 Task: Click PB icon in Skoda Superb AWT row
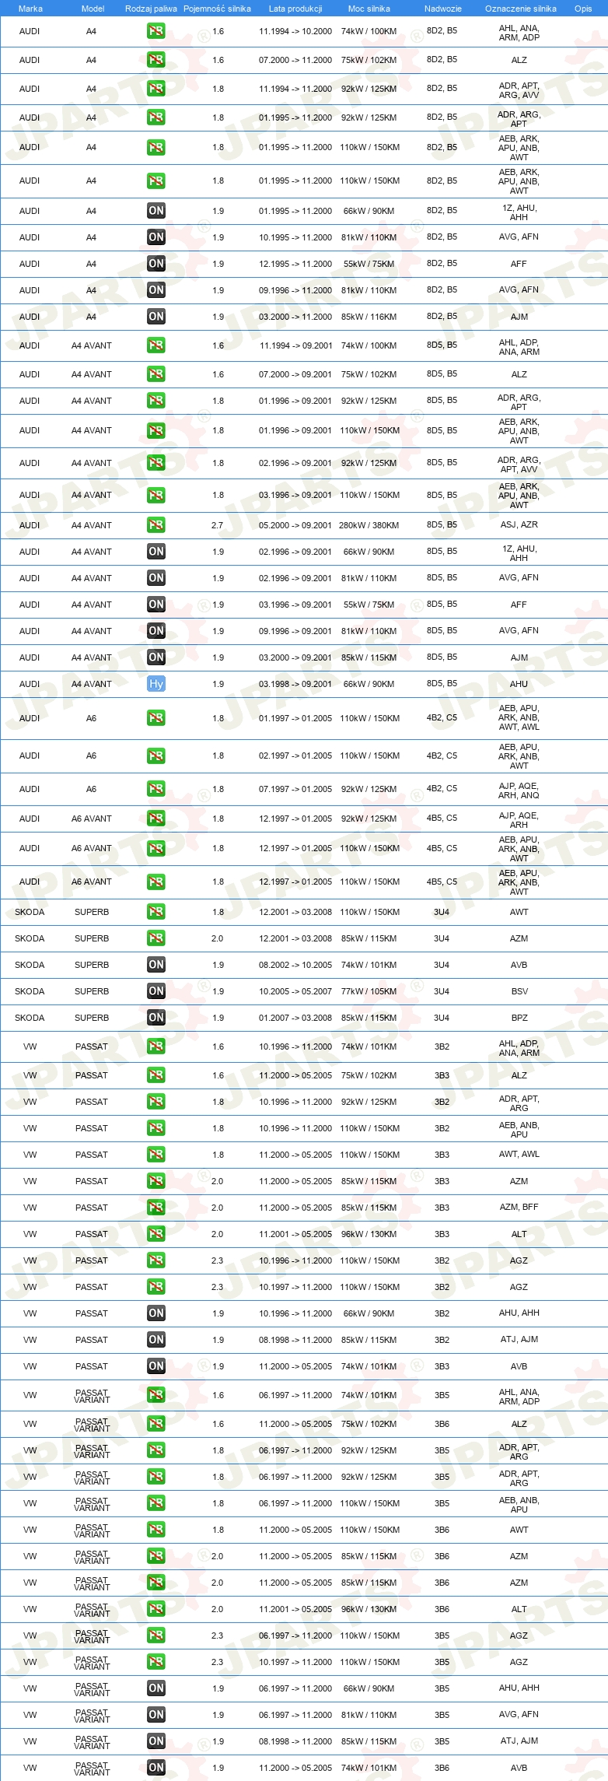[x=156, y=912]
